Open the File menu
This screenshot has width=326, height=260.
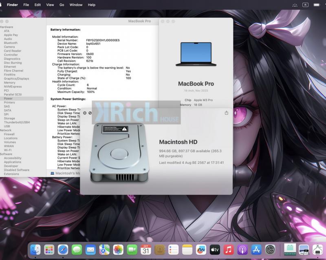coord(26,5)
